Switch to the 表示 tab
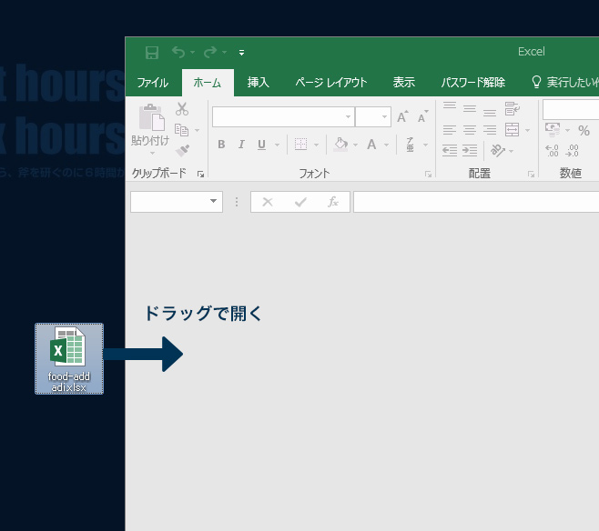The image size is (599, 531). (x=404, y=83)
